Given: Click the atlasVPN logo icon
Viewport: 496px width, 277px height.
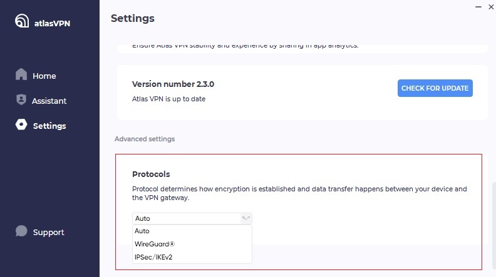Looking at the screenshot, I should coord(22,21).
